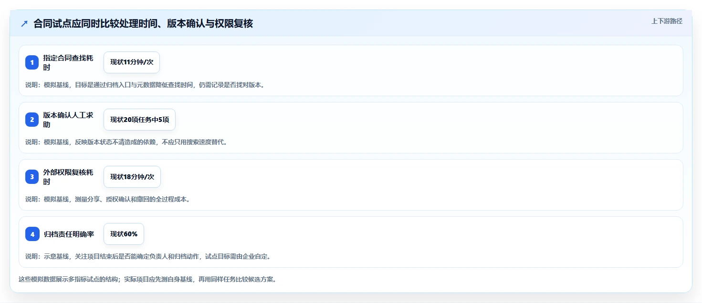This screenshot has width=702, height=303.
Task: Select the 外部权限复核耗时 metric title
Action: [x=68, y=177]
